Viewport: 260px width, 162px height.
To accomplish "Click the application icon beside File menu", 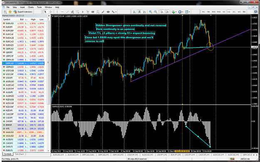I will tap(4, 7).
